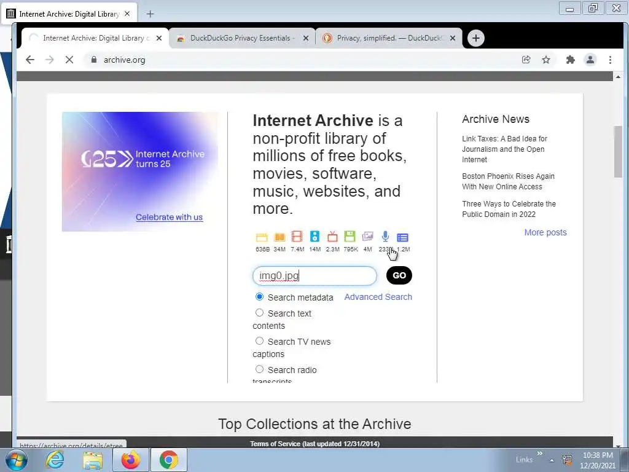
Task: Open the concerts microphone icon
Action: coord(385,237)
